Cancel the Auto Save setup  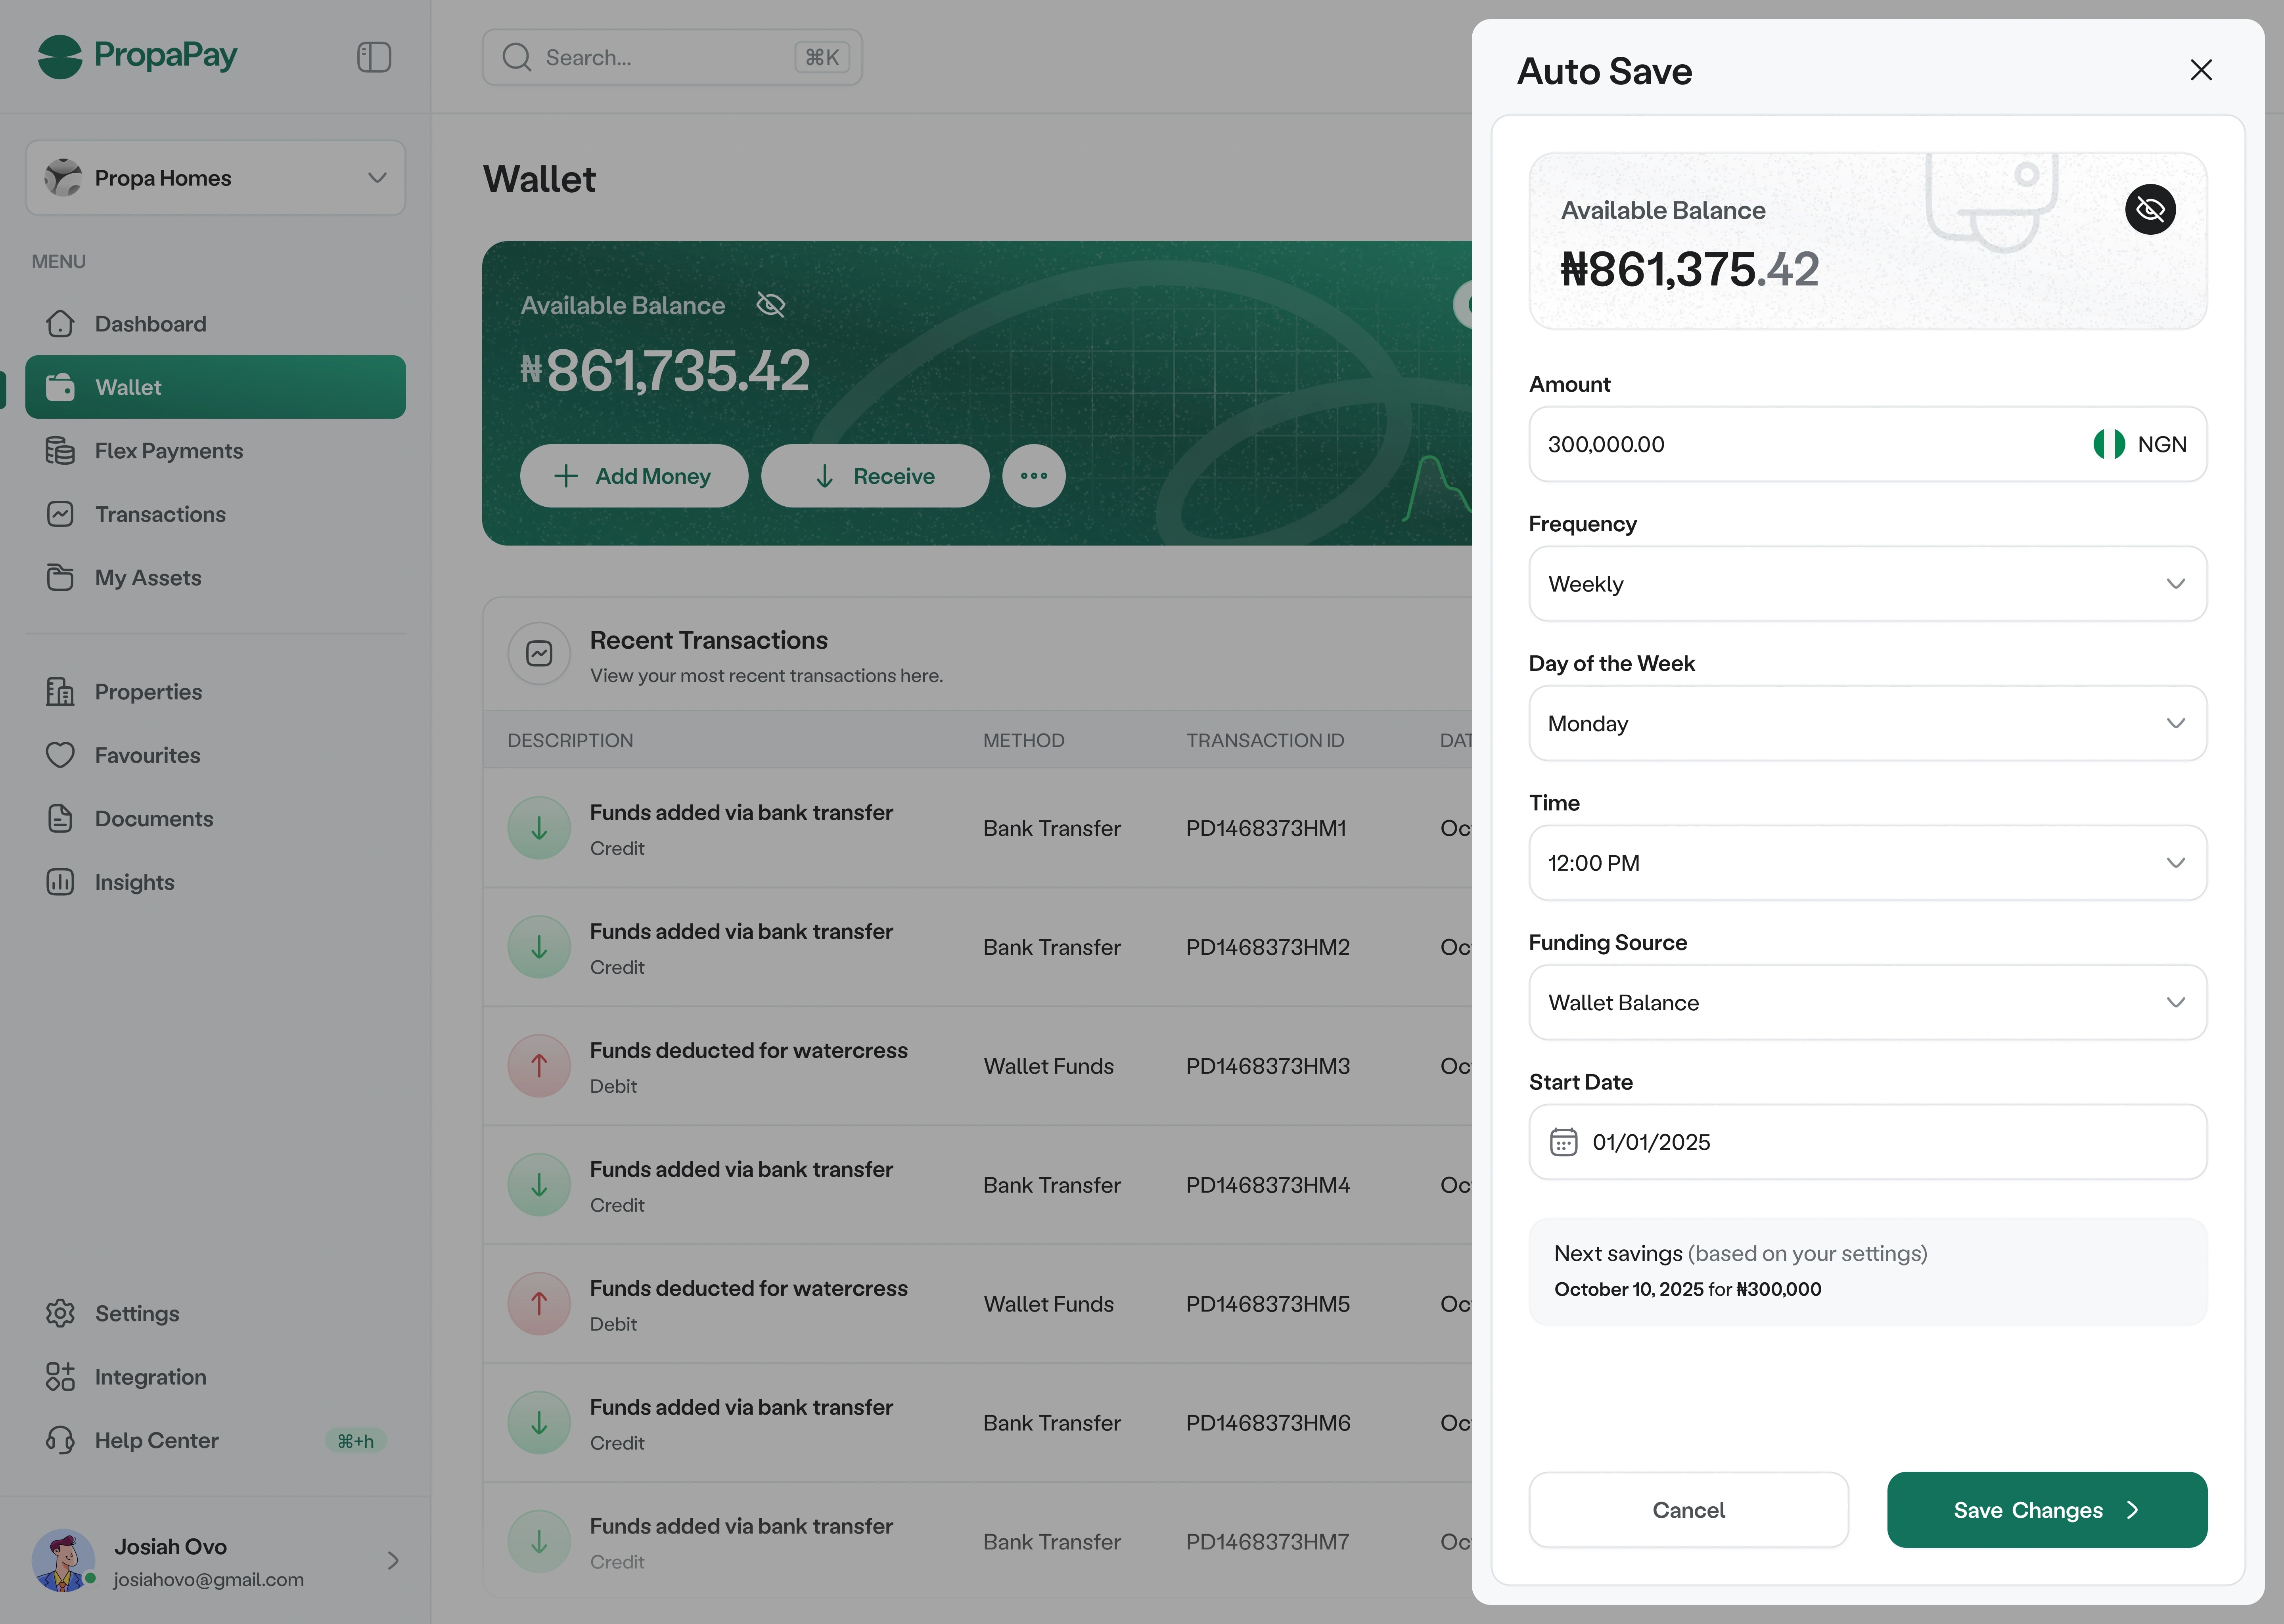(1688, 1510)
